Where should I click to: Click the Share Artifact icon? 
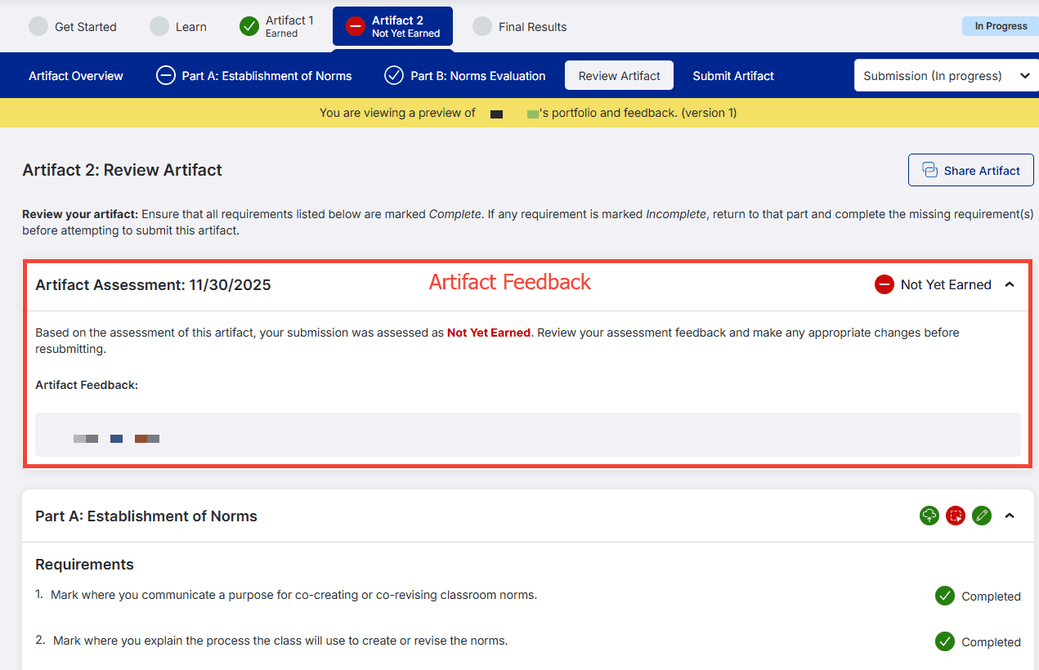tap(929, 170)
